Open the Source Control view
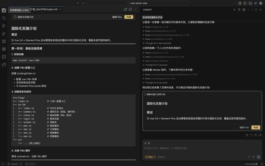Image resolution: width=265 pixels, height=166 pixels. coord(4,26)
